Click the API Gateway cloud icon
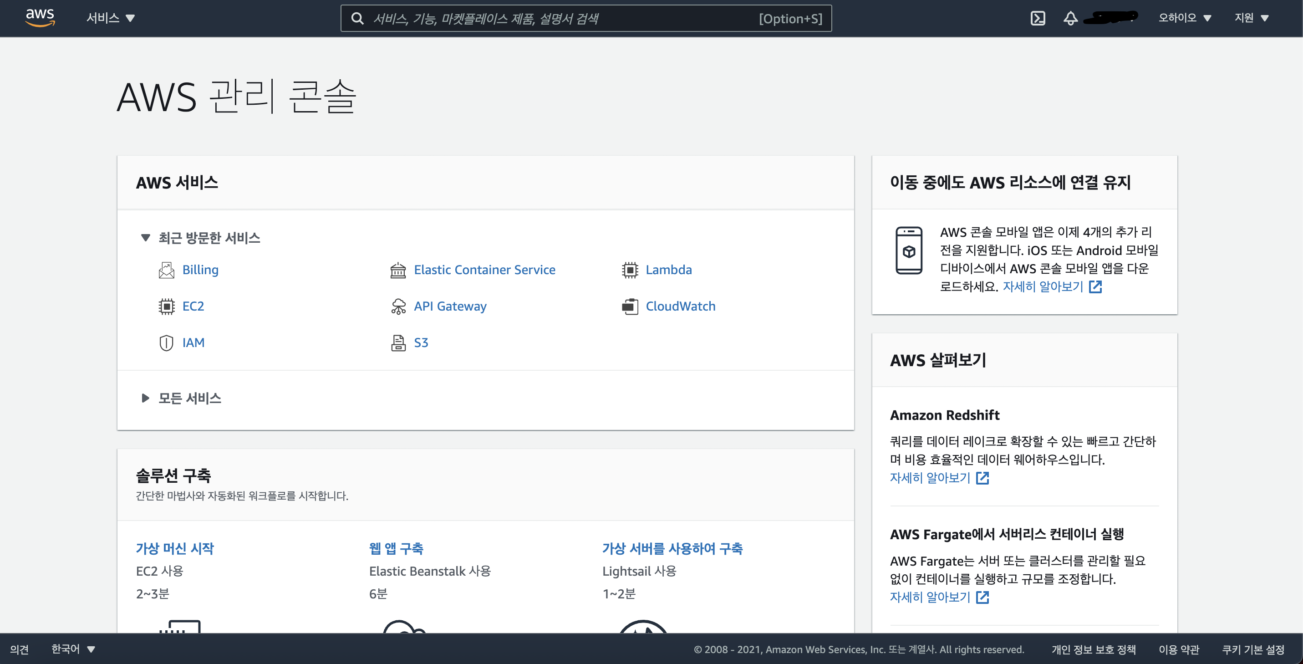The width and height of the screenshot is (1303, 664). pos(398,306)
